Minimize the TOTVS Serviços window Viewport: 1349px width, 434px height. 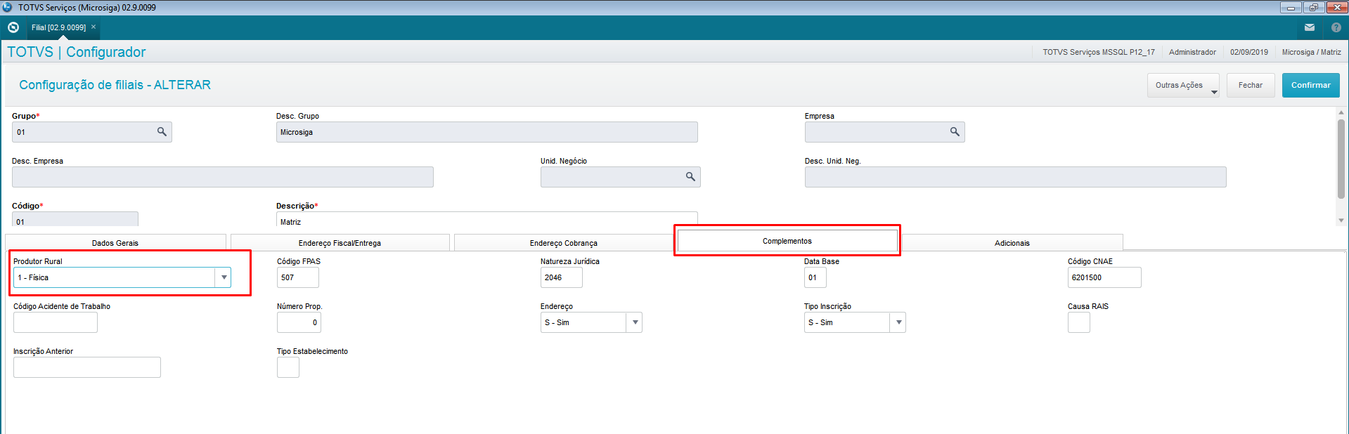(x=1291, y=8)
